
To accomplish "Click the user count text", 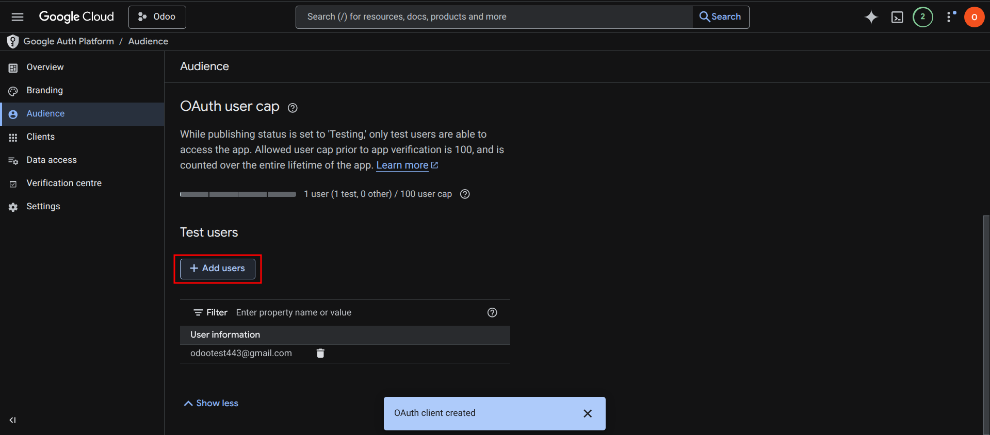I will click(x=378, y=194).
